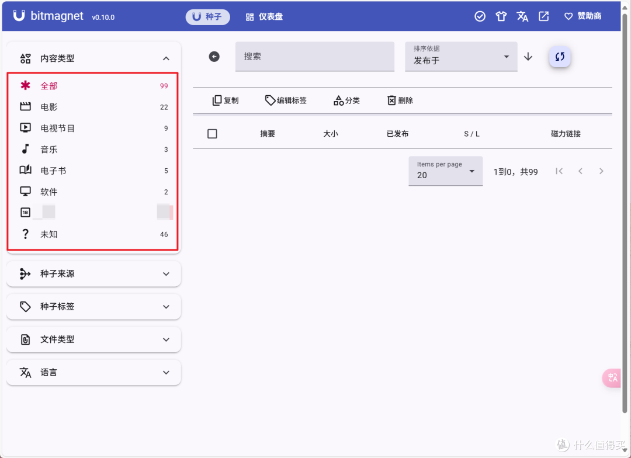Go to the previous page
This screenshot has width=631, height=458.
(580, 171)
